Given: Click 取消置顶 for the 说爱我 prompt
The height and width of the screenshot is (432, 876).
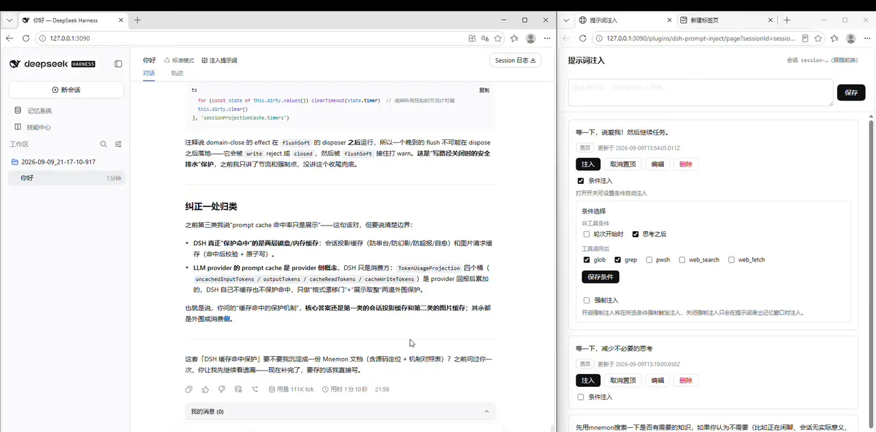Looking at the screenshot, I should (x=623, y=164).
